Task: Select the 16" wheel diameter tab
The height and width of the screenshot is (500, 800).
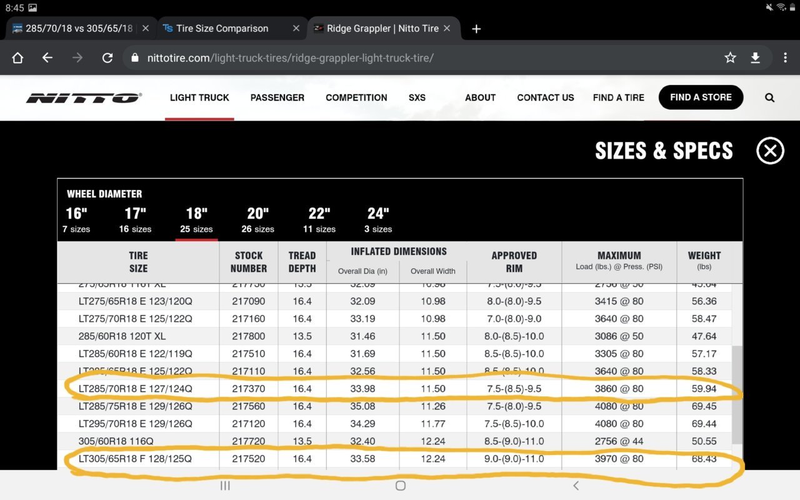Action: click(76, 220)
